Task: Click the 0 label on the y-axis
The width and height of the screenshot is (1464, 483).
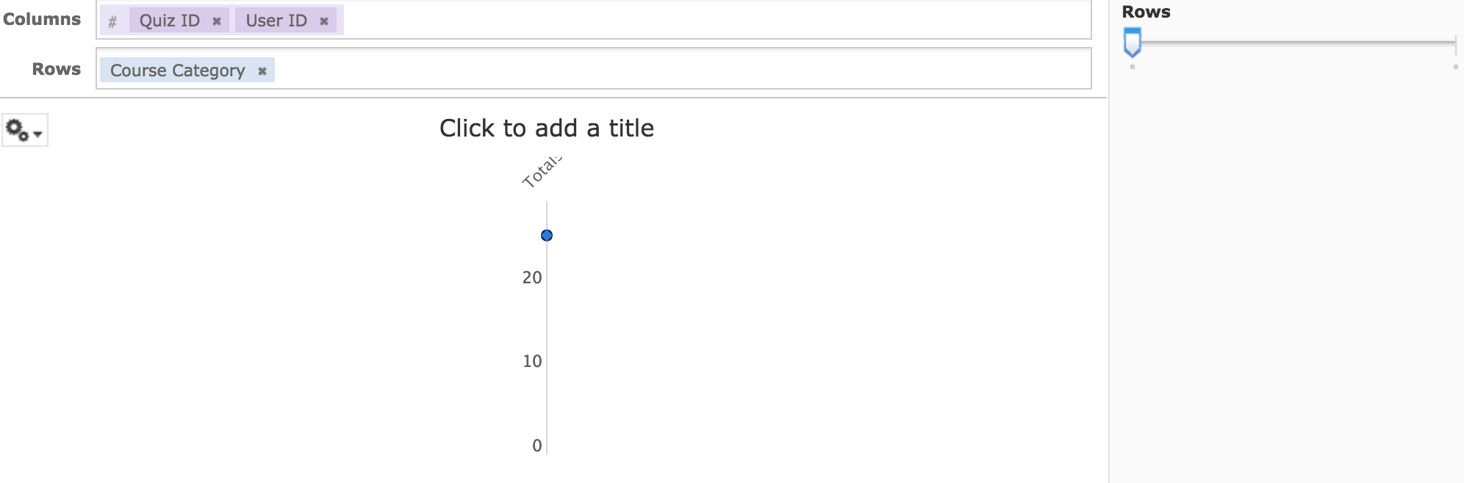Action: point(537,446)
